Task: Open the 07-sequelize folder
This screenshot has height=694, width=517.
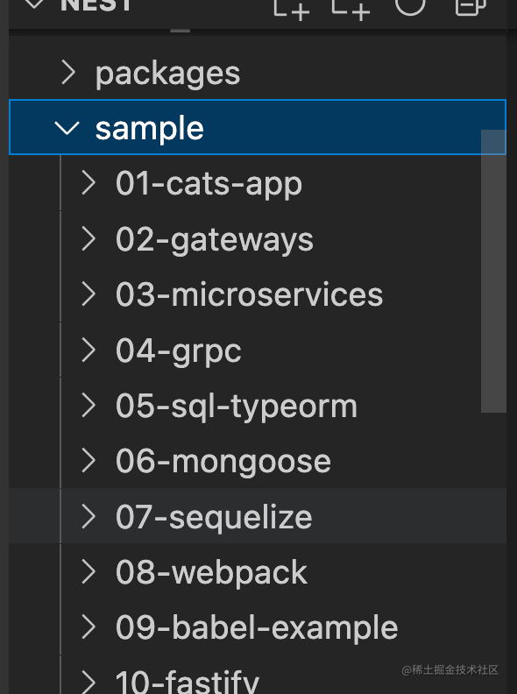Action: [x=213, y=517]
